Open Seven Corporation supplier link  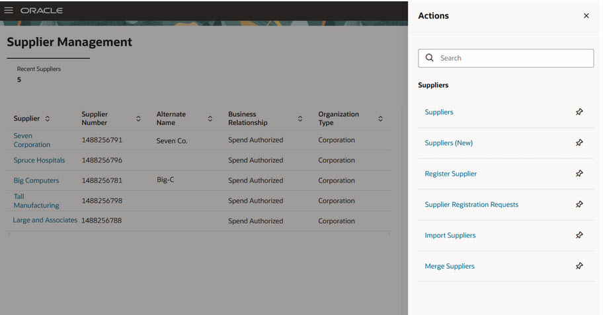coord(31,140)
